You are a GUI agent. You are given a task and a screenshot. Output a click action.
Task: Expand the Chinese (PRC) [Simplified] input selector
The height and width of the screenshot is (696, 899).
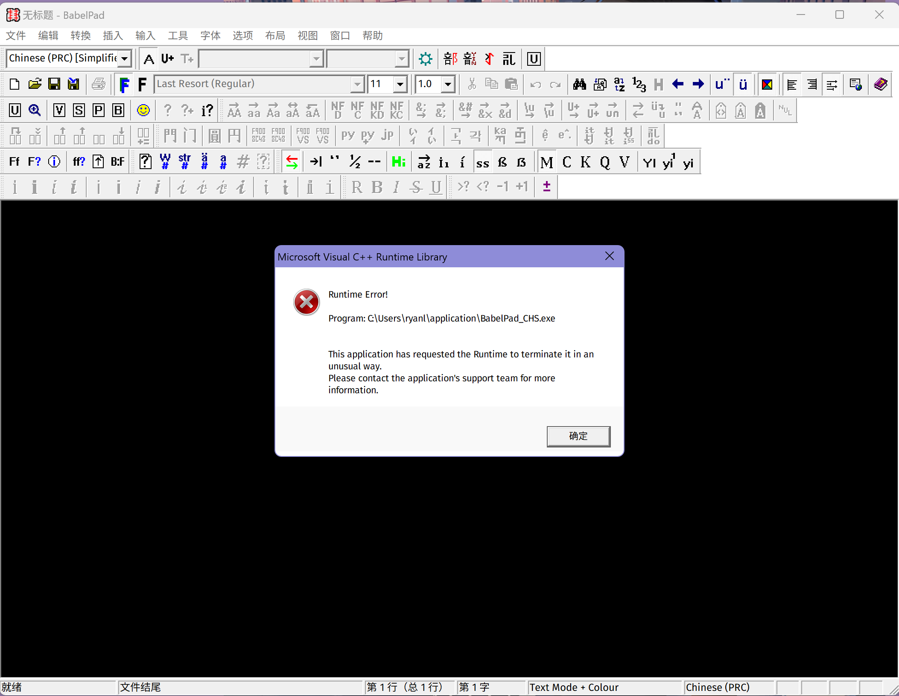coord(124,58)
